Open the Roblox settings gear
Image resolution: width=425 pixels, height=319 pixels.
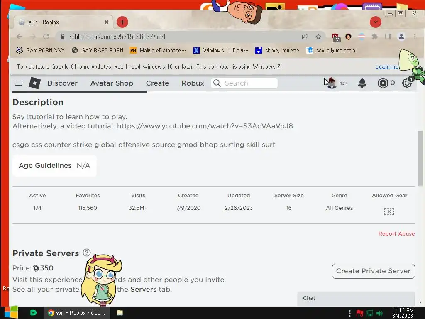click(x=407, y=83)
